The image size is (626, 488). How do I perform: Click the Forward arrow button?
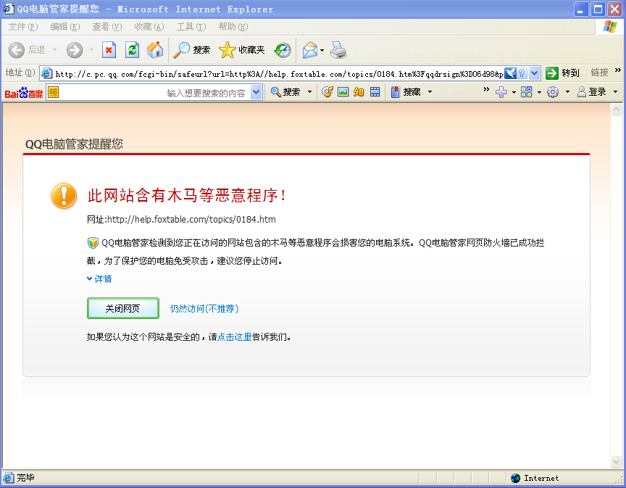pos(75,50)
